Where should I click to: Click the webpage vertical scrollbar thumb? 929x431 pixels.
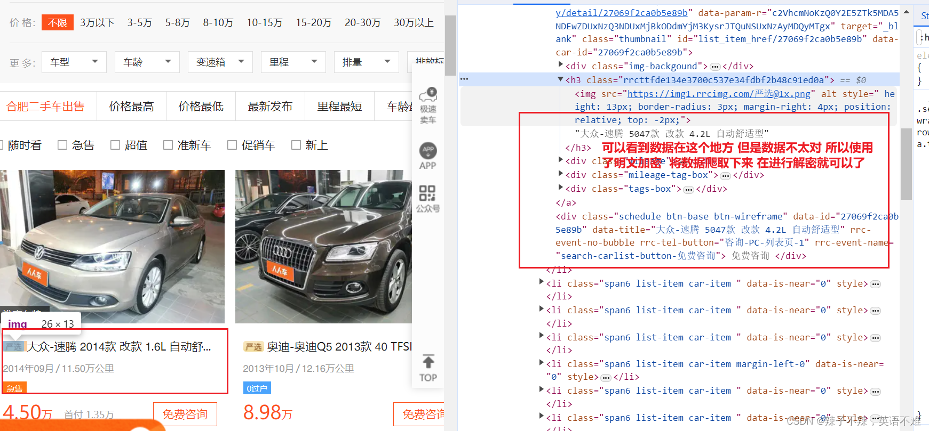(450, 45)
